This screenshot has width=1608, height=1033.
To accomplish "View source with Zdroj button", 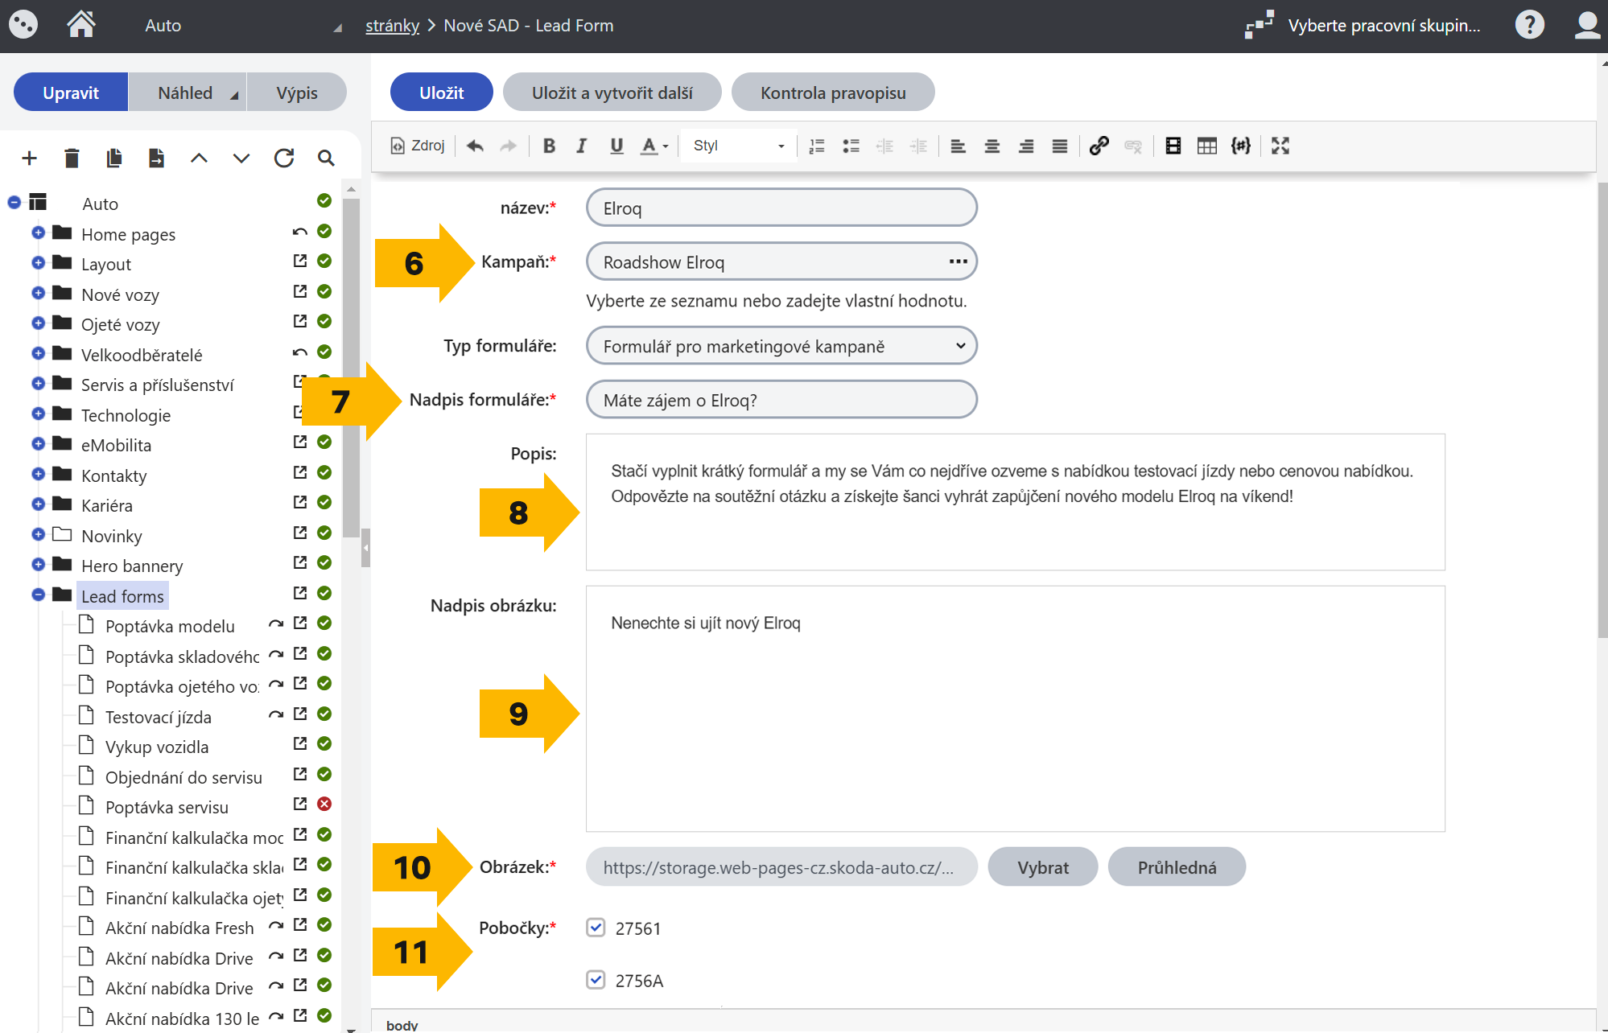I will 418,146.
